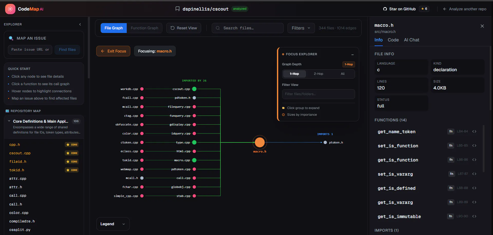Switch to Function Graph view
The height and width of the screenshot is (235, 493).
point(144,28)
